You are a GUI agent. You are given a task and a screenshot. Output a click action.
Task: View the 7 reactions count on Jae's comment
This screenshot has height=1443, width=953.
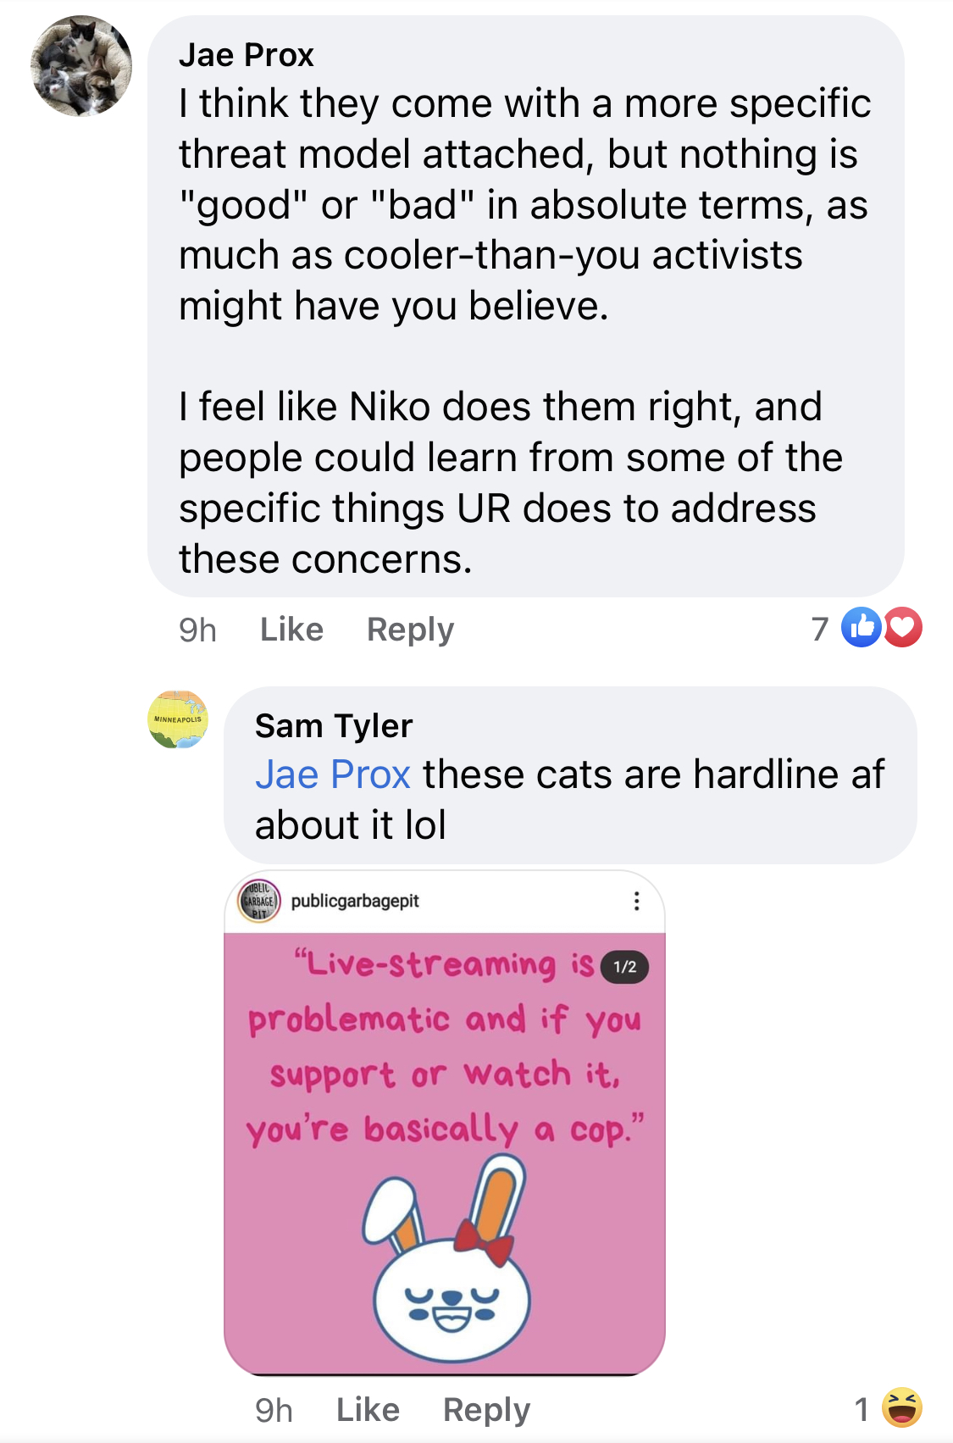pos(819,629)
